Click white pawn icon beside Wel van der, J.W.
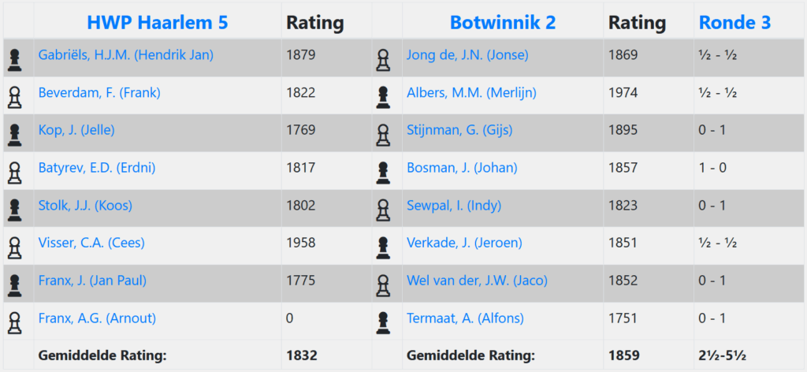 pos(383,285)
